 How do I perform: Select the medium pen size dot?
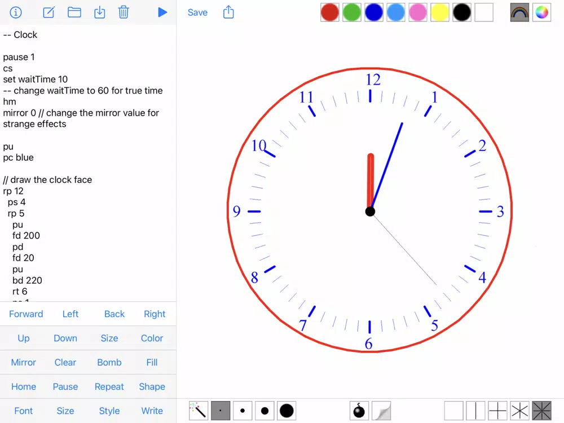tap(265, 411)
